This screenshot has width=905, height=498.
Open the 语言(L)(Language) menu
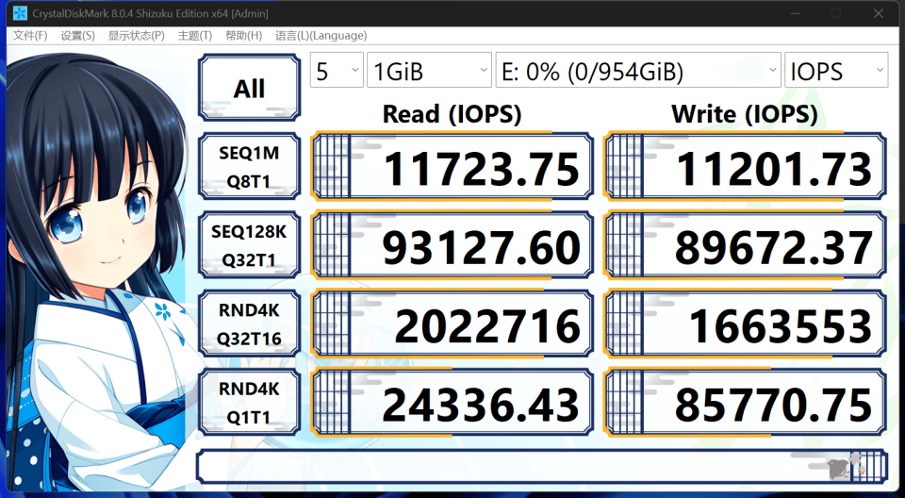tap(321, 36)
